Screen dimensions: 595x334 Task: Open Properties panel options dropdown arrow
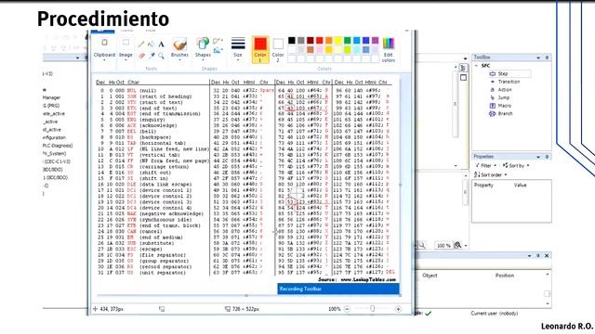538,157
